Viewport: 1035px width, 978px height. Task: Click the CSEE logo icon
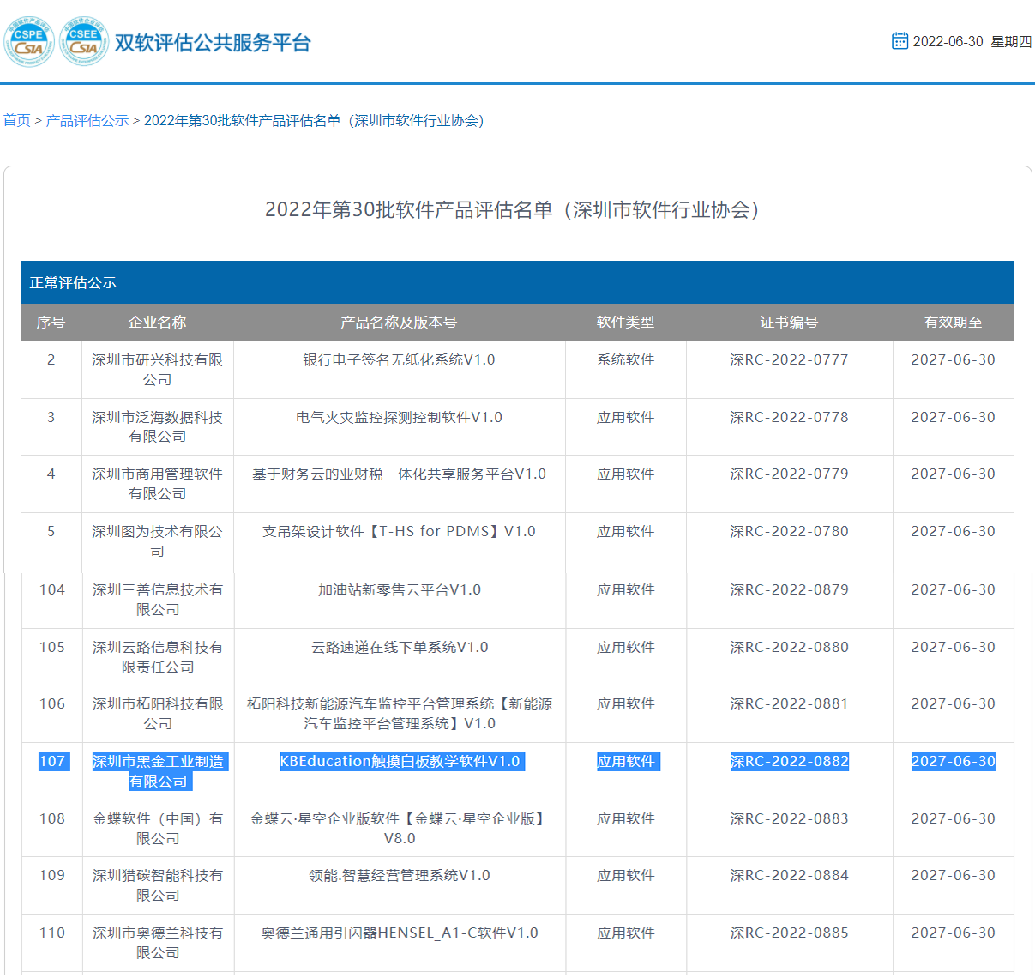pyautogui.click(x=83, y=41)
